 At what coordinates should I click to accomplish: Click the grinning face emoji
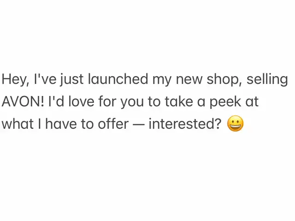point(235,124)
